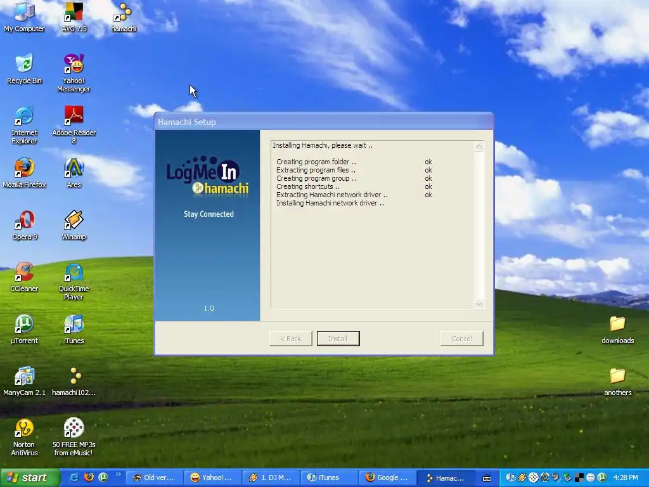Select the Ares desktop shortcut
Image resolution: width=649 pixels, height=487 pixels.
[74, 172]
